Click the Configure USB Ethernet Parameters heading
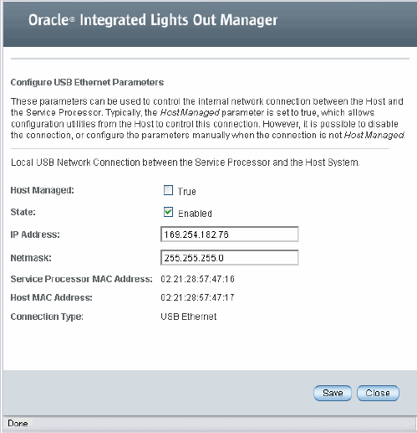The width and height of the screenshot is (417, 433). [87, 82]
